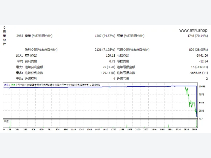
Task: Click the average loss trade value "-12.84"
Action: (x=203, y=61)
